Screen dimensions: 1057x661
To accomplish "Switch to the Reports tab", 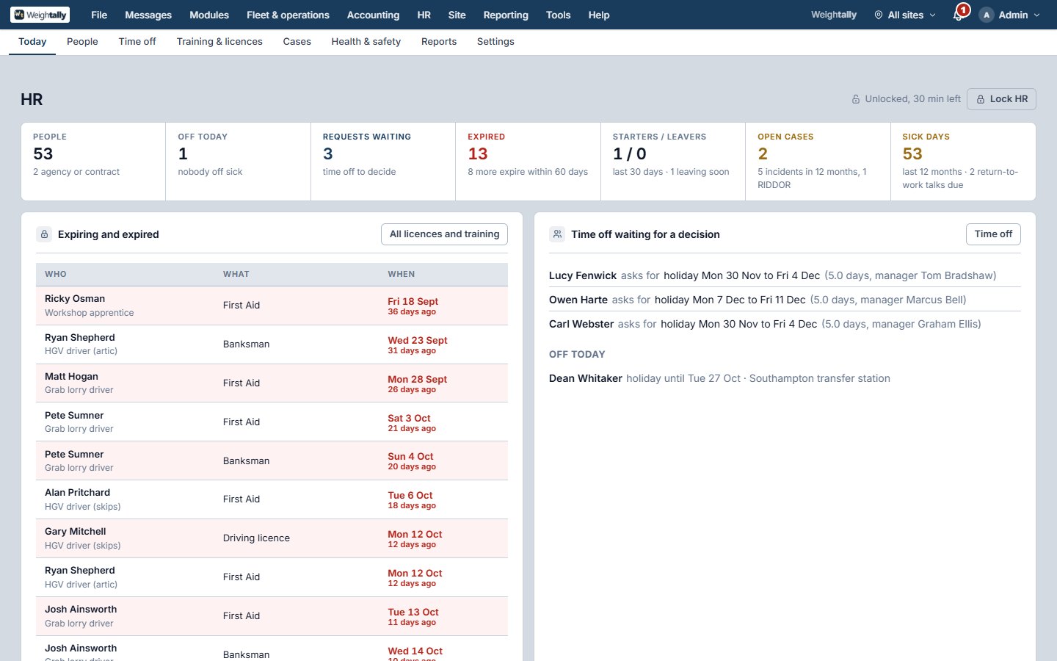I will point(439,42).
